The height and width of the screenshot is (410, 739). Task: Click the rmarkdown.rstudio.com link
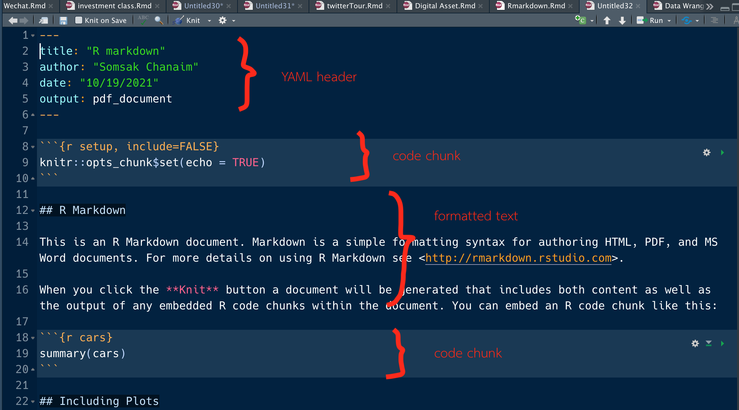[x=518, y=258]
